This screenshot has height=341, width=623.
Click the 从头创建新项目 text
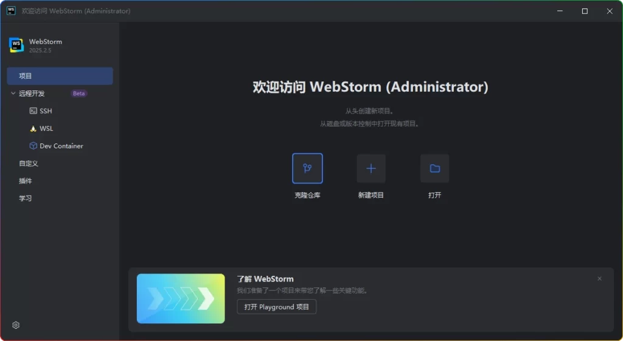(369, 111)
